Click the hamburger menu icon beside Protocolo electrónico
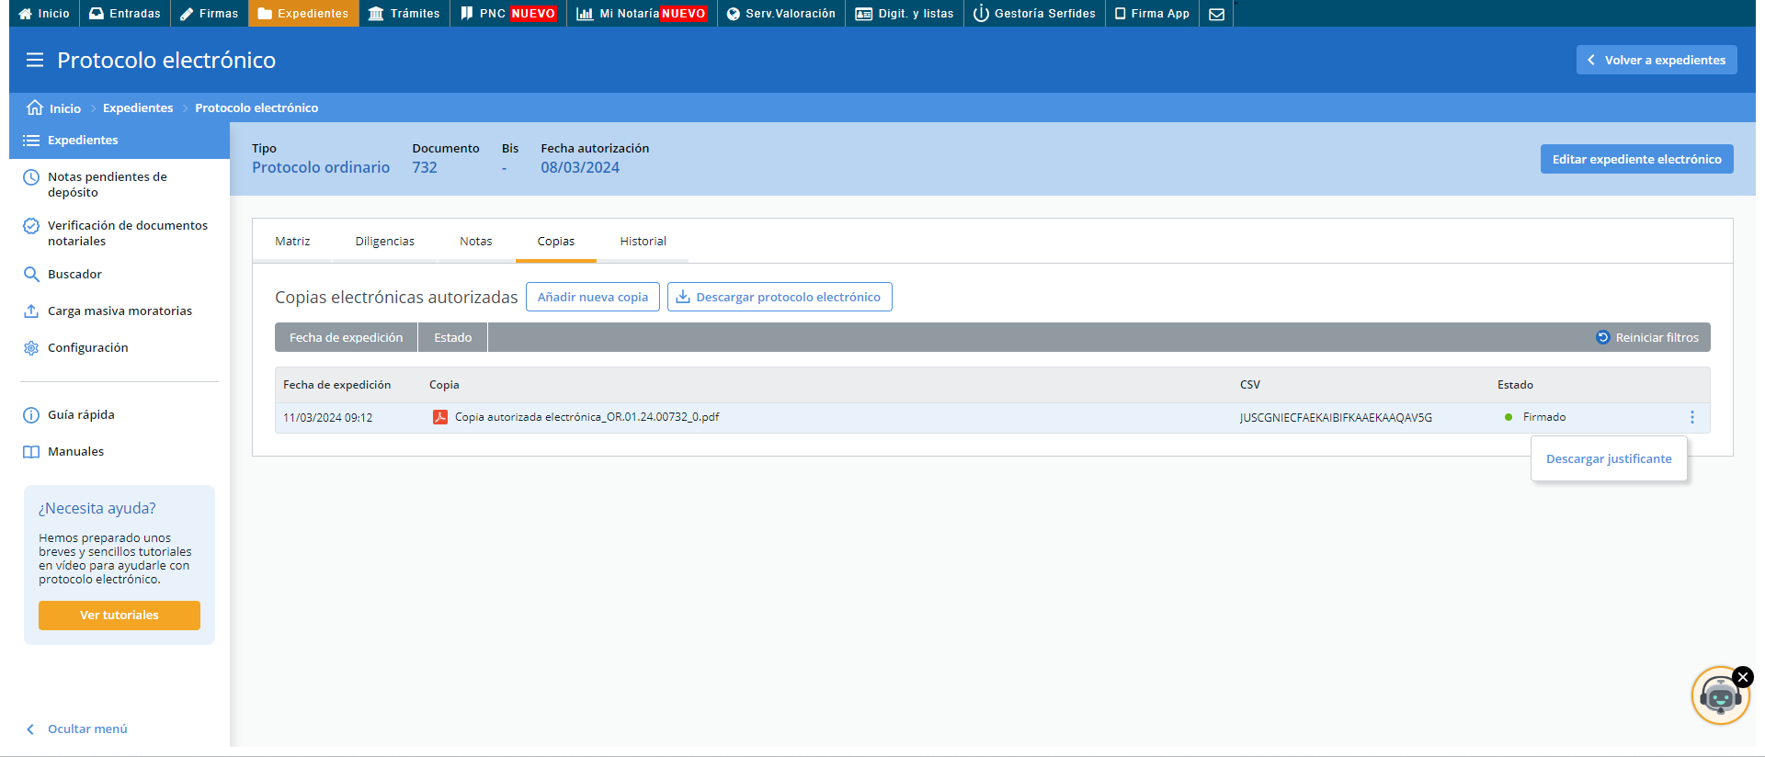Screen dimensions: 1765x757 pos(35,61)
